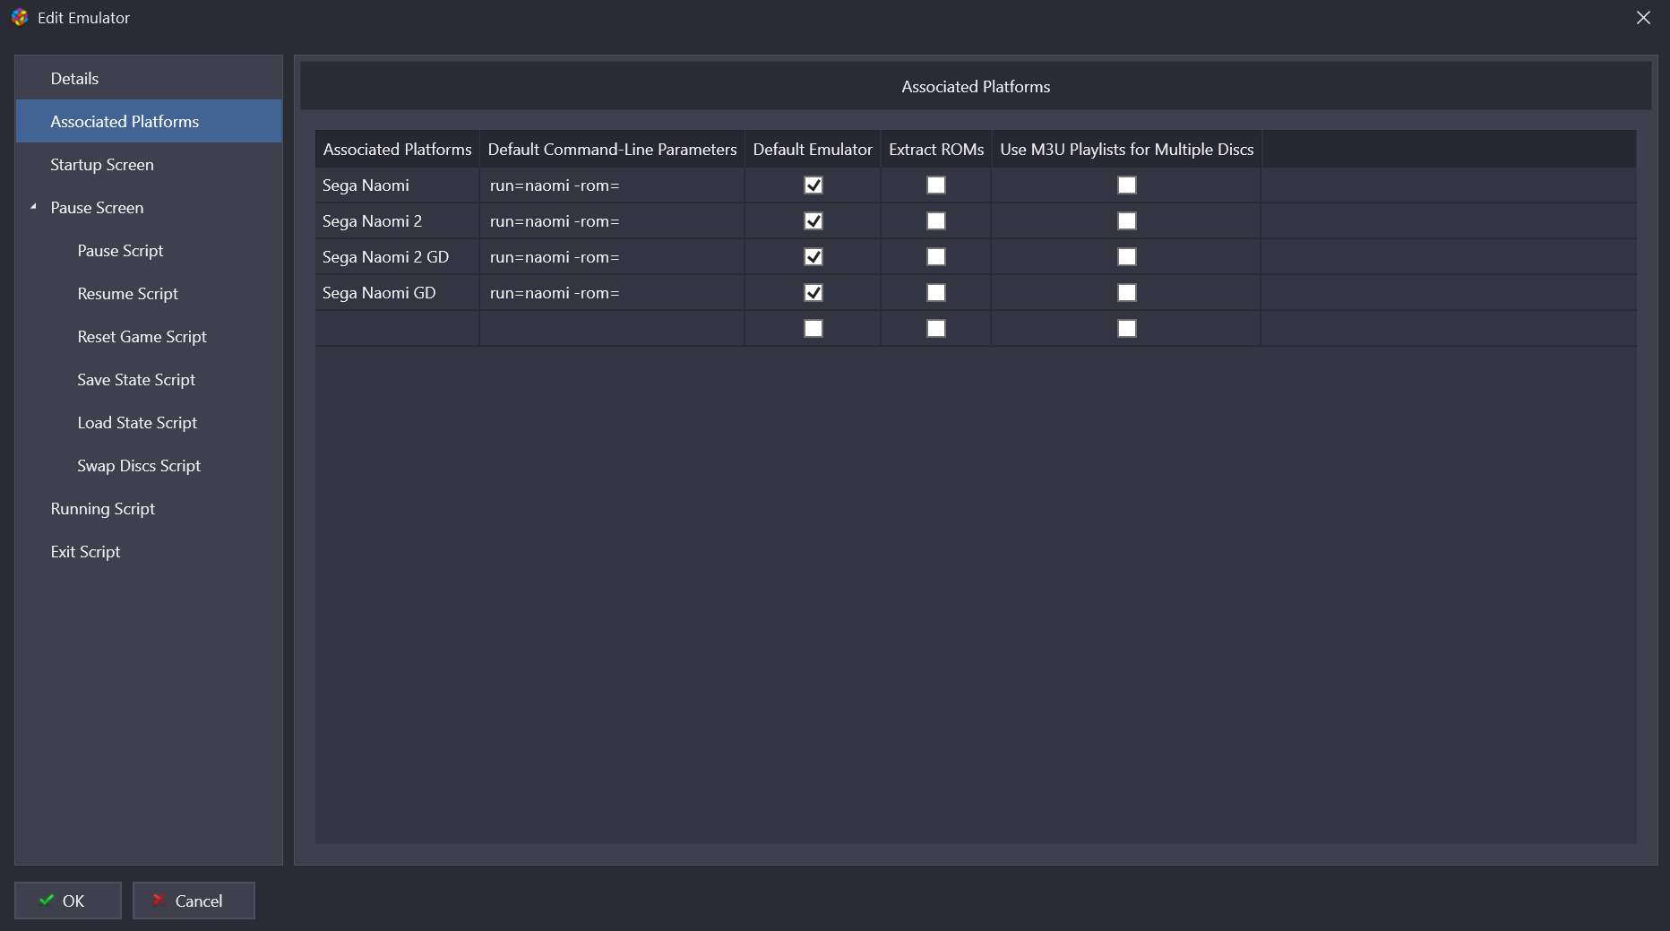Click the Extract ROMs column header
1670x931 pixels.
click(936, 149)
